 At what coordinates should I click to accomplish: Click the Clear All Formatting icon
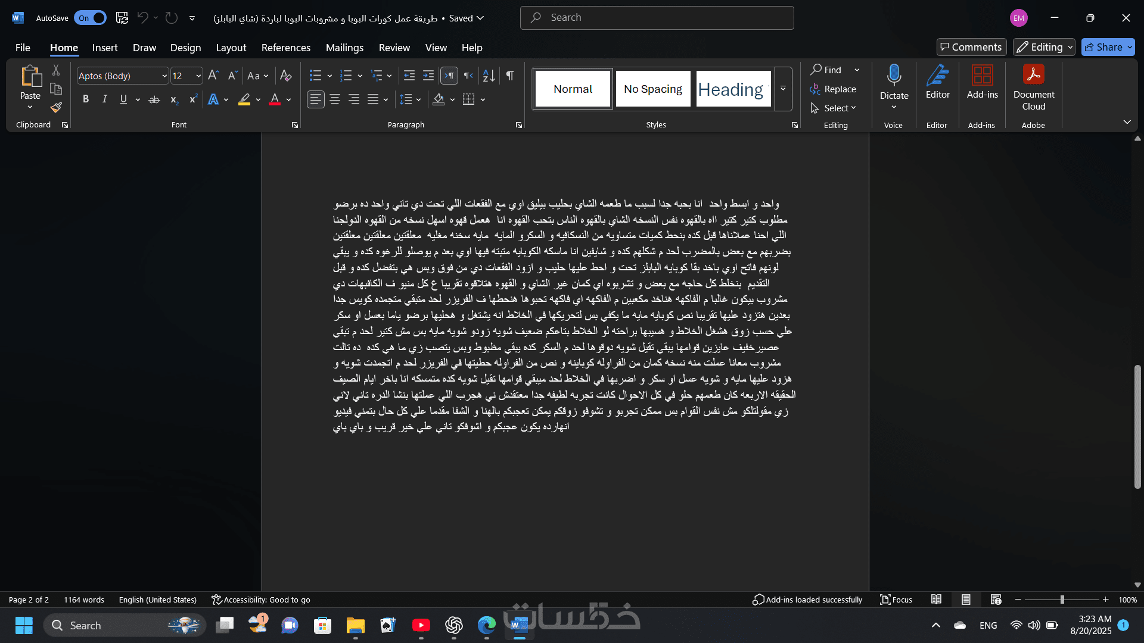click(285, 76)
